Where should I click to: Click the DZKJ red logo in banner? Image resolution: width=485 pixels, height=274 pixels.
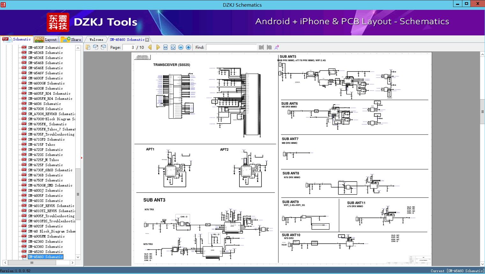tap(58, 22)
